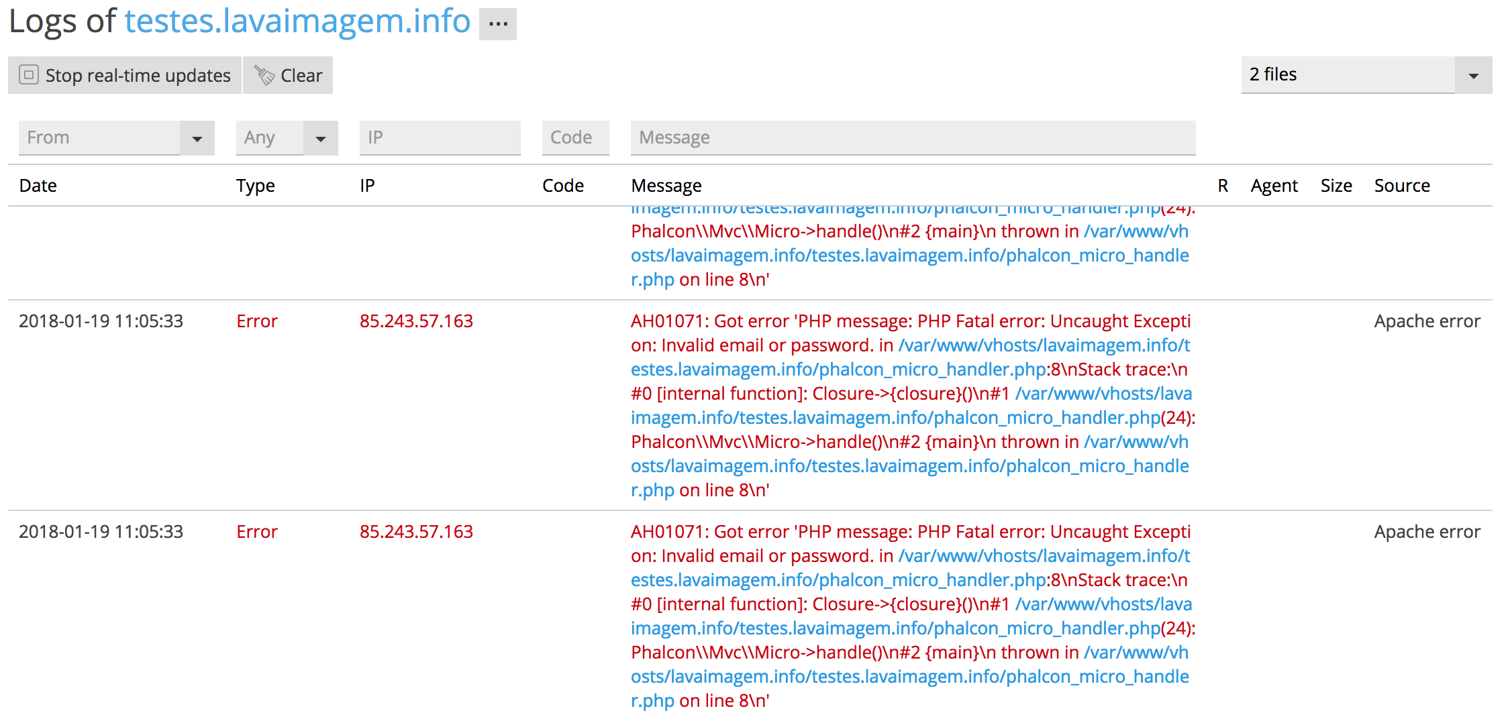
Task: Click the broom icon on the Clear button
Action: (263, 75)
